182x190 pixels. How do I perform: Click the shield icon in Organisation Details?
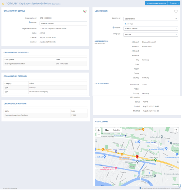[85, 12]
